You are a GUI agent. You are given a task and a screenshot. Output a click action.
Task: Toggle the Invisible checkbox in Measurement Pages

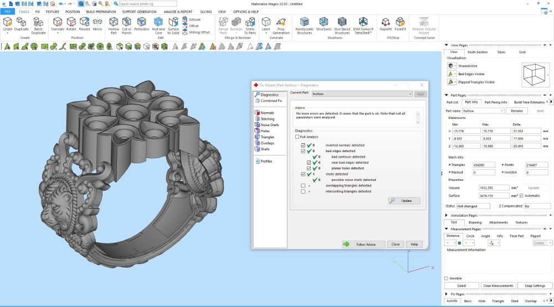coord(446,278)
